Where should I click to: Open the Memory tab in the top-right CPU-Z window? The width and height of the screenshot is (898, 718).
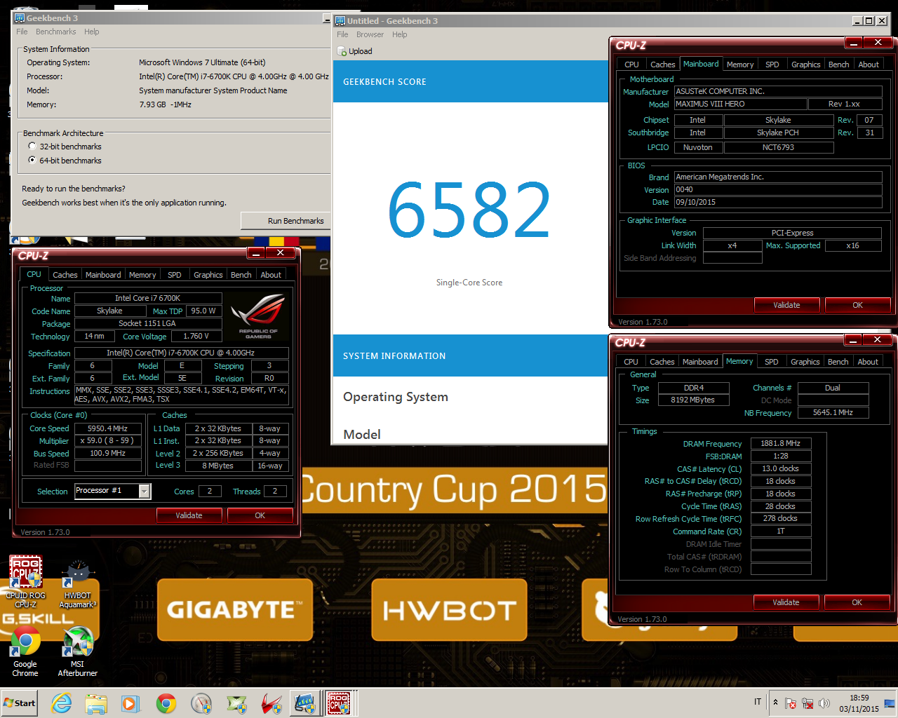[739, 65]
